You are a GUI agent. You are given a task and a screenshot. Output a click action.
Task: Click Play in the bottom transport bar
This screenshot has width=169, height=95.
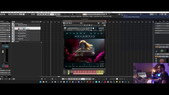coord(86,79)
